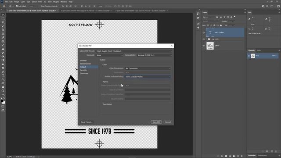Screen dimensions: 281x158
Task: Open the three-dots more options in options bar
Action: pos(101,6)
